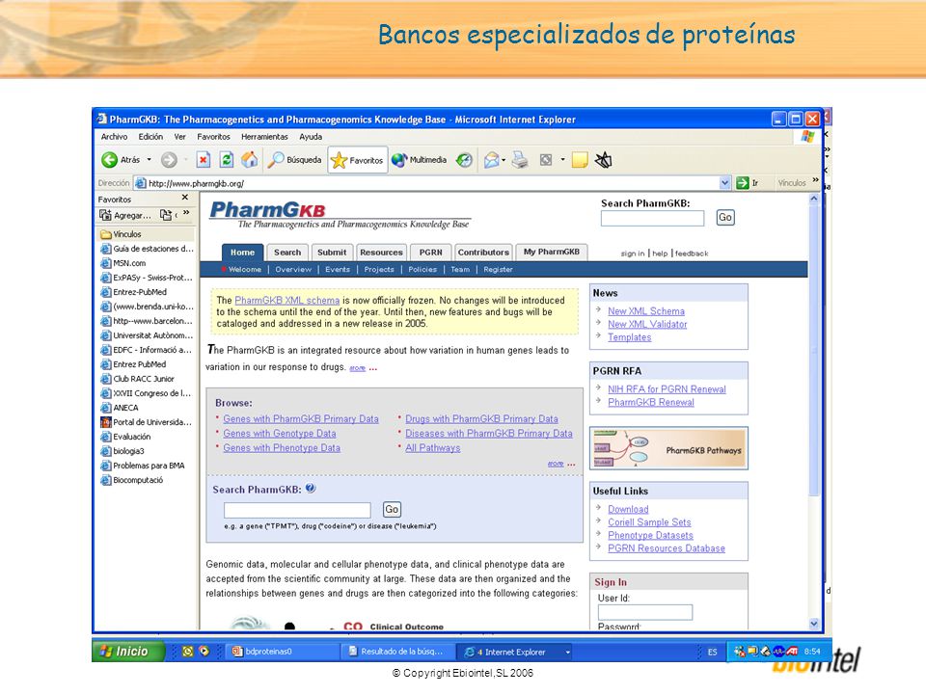This screenshot has width=926, height=694.
Task: Open the Archivo menu
Action: pos(114,137)
